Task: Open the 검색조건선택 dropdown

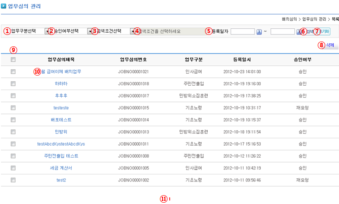Action: coord(132,31)
